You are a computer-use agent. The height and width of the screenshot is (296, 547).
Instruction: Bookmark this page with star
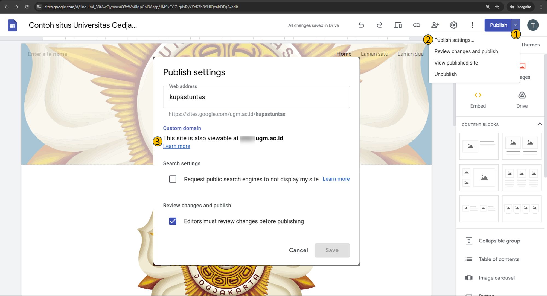(497, 7)
